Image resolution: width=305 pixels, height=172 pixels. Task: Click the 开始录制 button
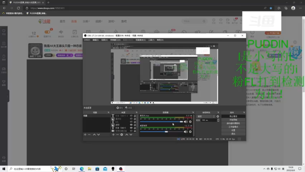pyautogui.click(x=233, y=120)
